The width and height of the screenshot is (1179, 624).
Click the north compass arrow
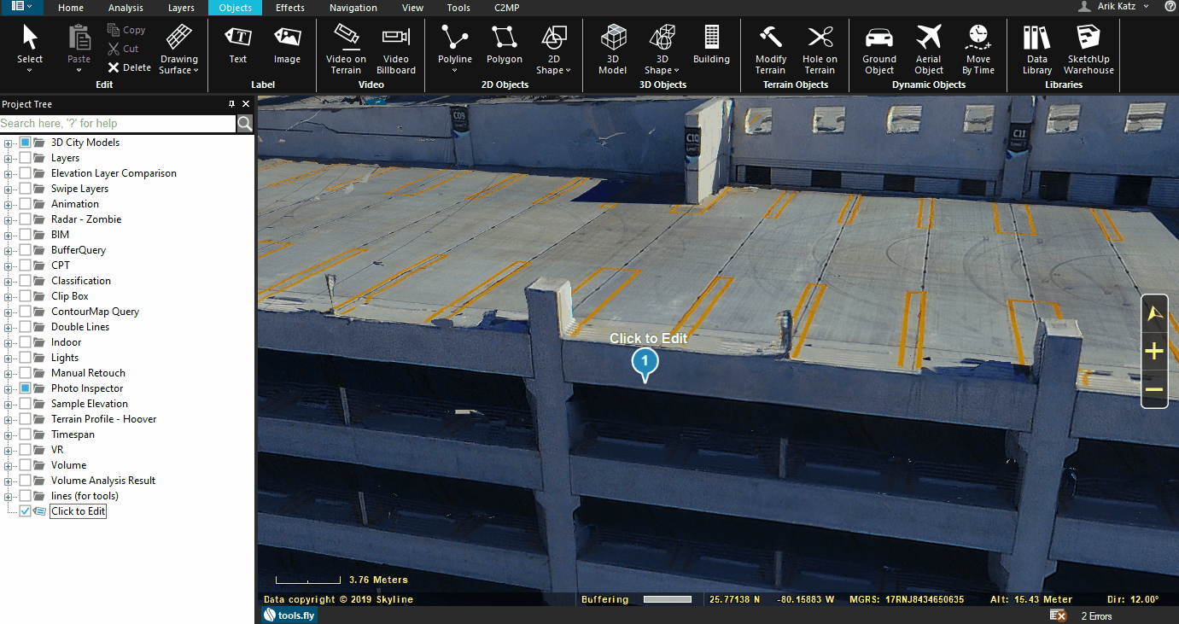pyautogui.click(x=1155, y=313)
